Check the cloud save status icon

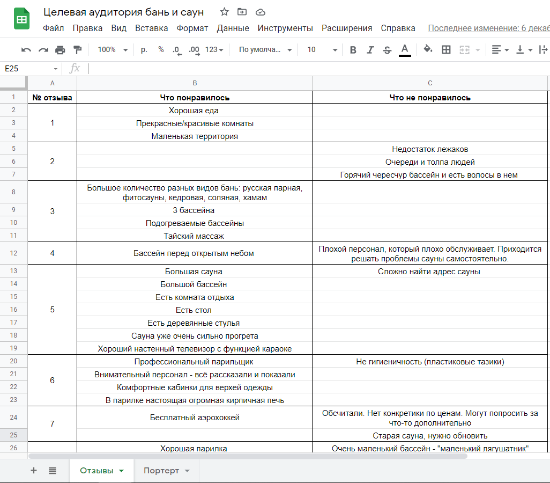coord(261,12)
